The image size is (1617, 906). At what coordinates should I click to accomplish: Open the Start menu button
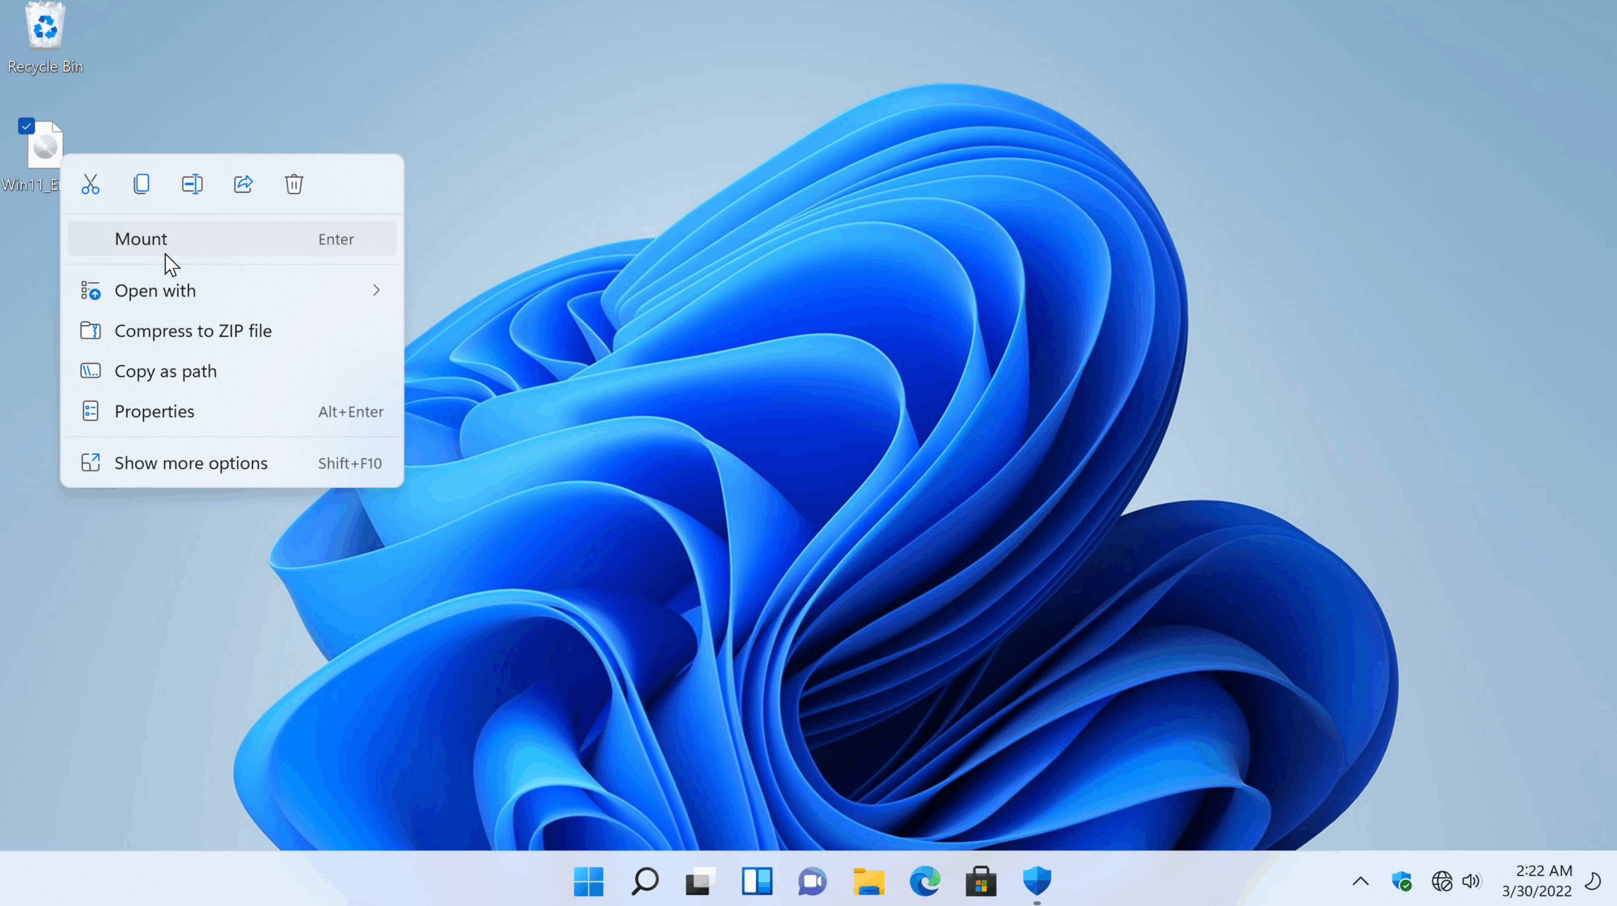coord(589,881)
